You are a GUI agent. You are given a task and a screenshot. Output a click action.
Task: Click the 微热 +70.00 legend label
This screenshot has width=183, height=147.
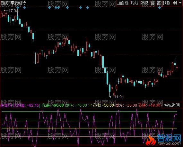76,105
